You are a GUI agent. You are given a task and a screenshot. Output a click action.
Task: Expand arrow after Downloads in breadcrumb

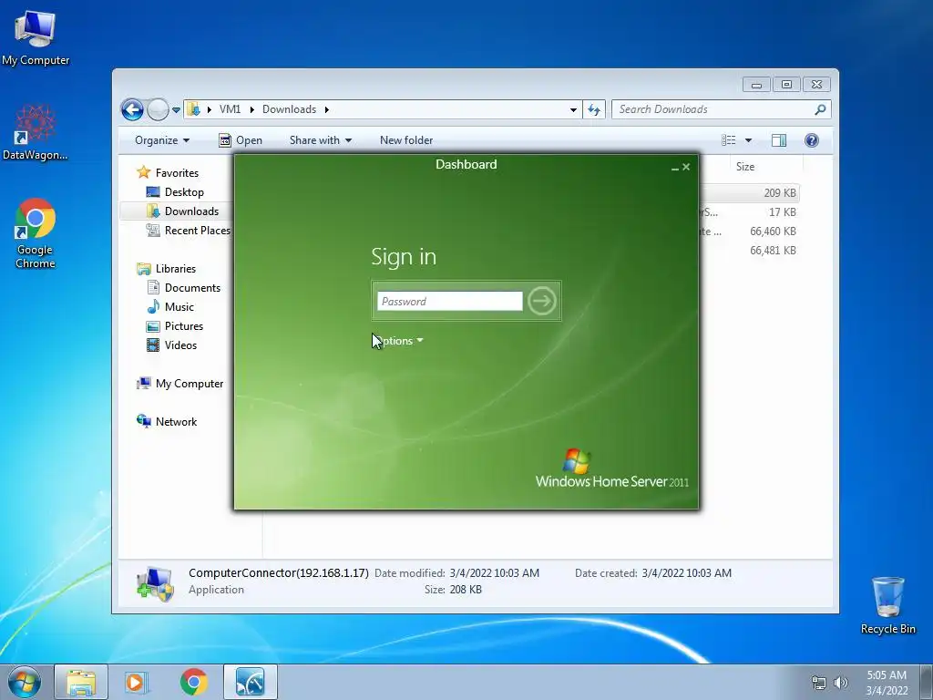(x=327, y=109)
